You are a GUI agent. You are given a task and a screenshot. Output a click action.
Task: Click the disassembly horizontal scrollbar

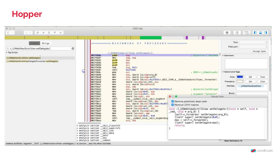(x=89, y=123)
